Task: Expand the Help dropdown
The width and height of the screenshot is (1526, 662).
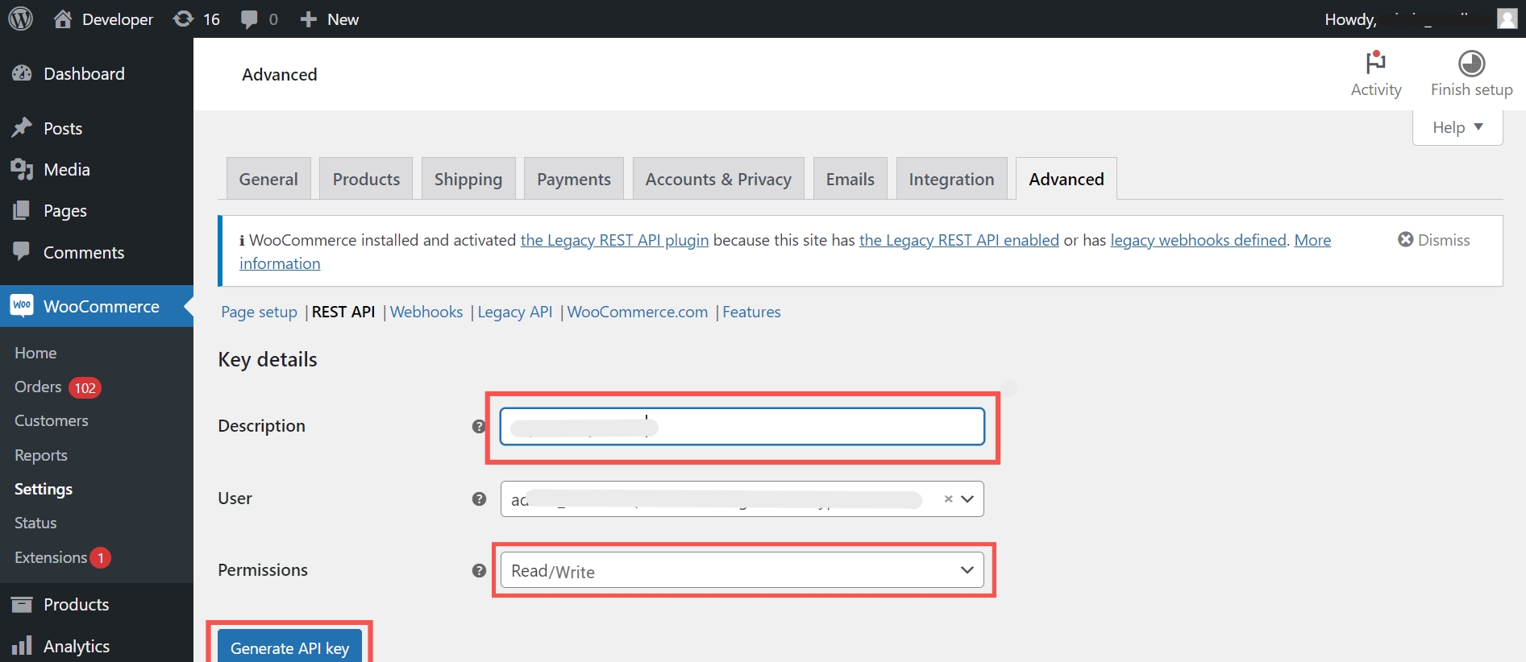Action: click(1457, 127)
